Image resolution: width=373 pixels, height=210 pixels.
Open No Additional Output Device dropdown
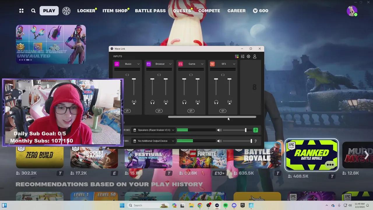[x=153, y=141]
